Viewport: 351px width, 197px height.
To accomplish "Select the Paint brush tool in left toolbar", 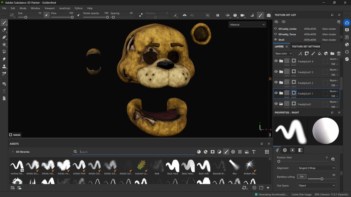I will point(4,23).
